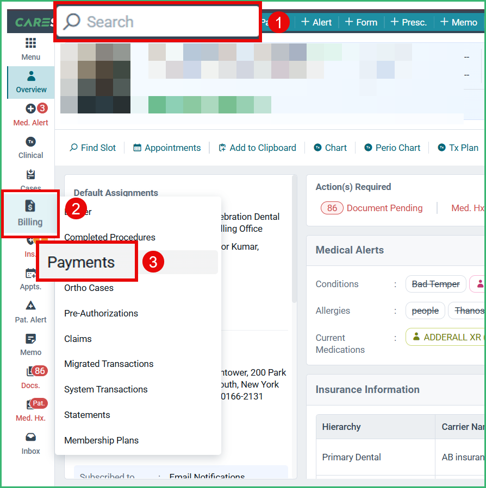Screen dimensions: 486x488
Task: Select the Med. Alert icon with badge 3
Action: (30, 115)
